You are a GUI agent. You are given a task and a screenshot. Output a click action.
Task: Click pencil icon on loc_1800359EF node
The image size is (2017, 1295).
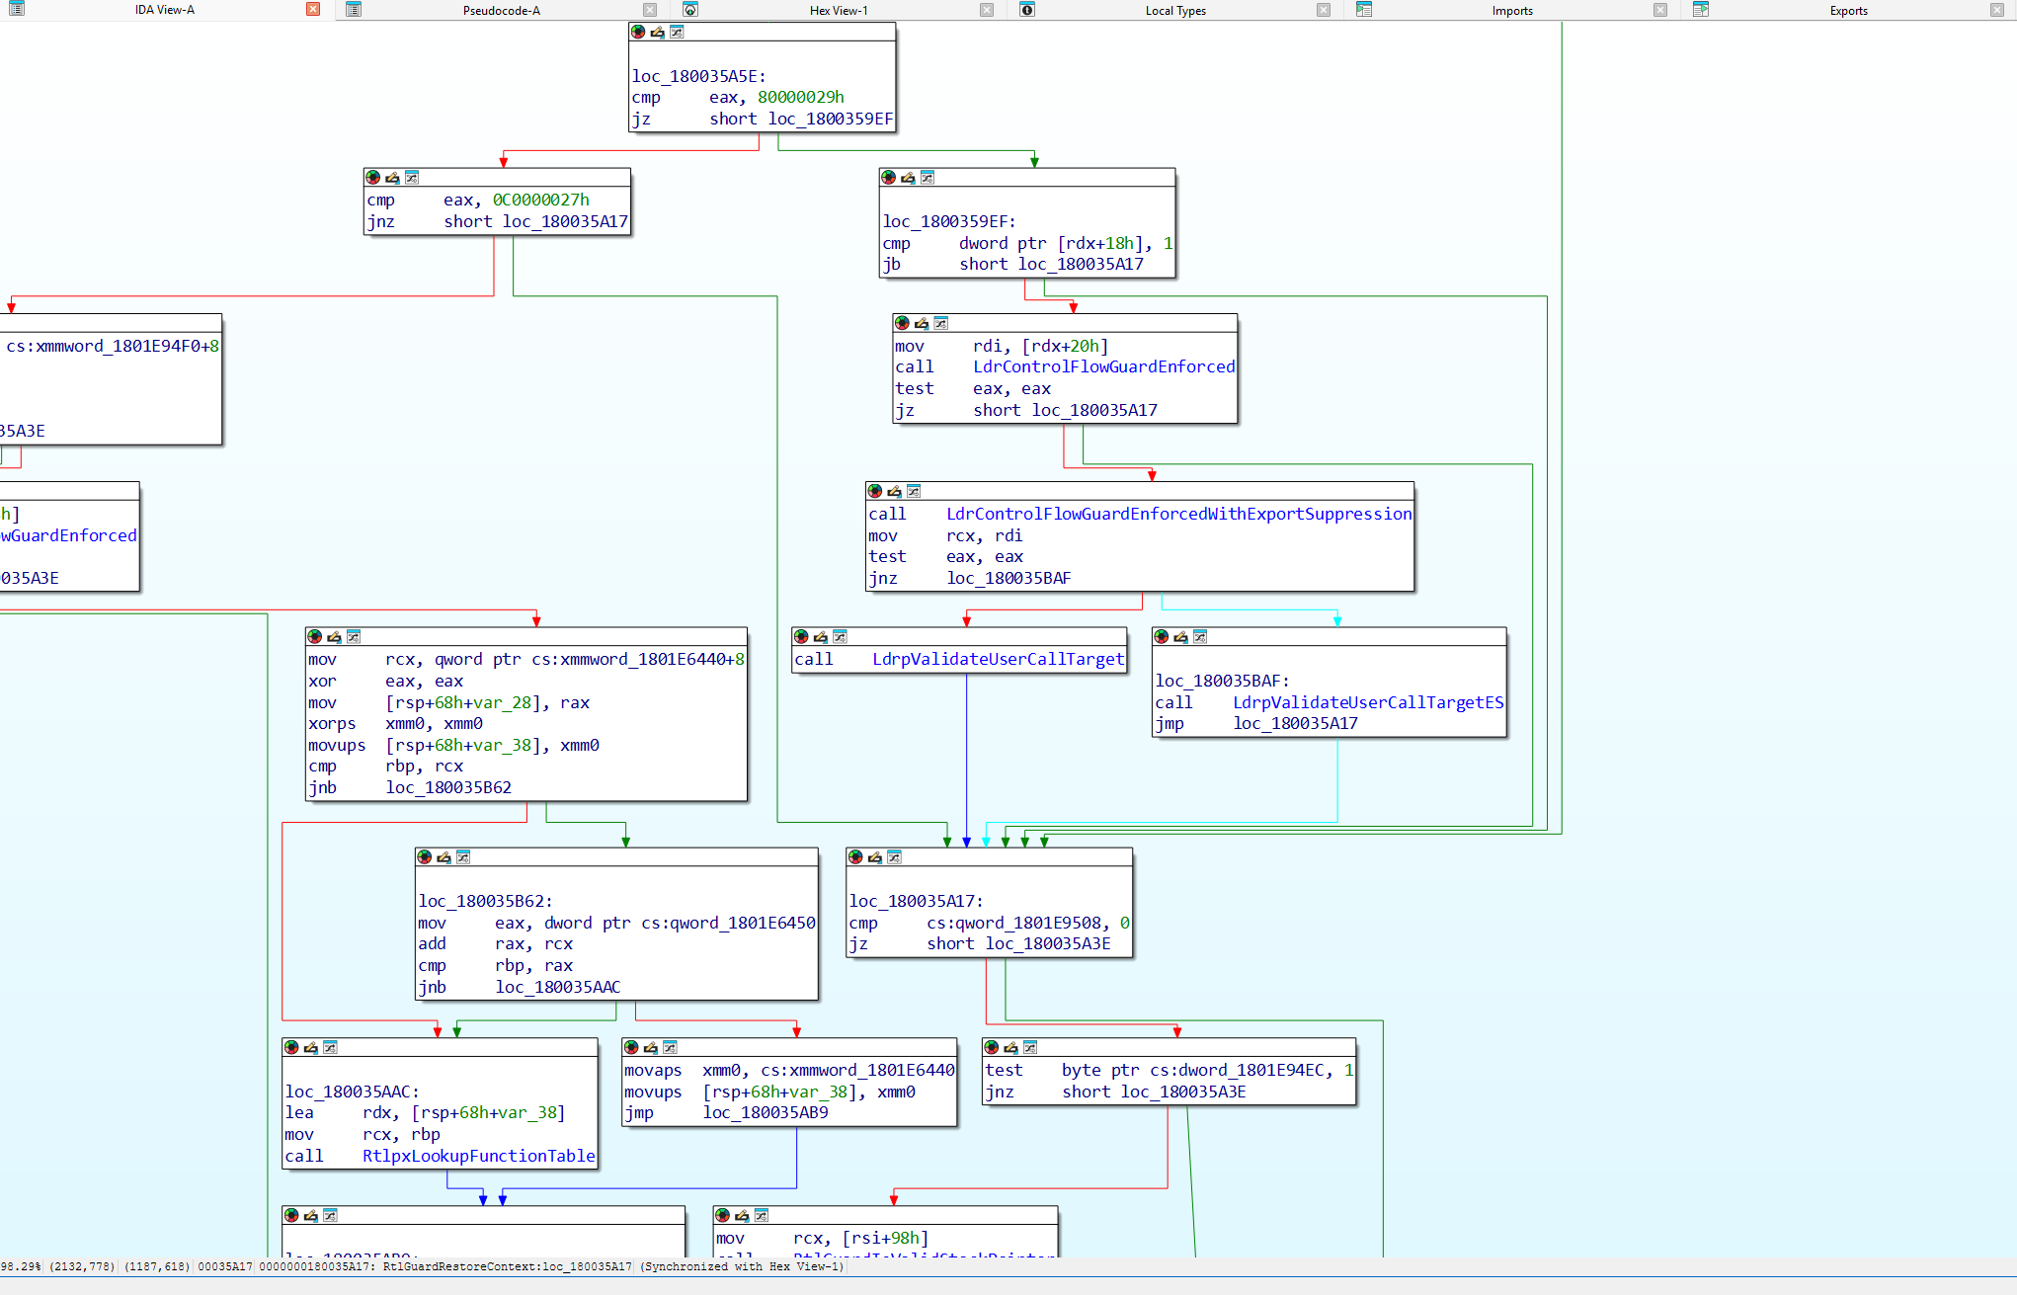tap(908, 178)
